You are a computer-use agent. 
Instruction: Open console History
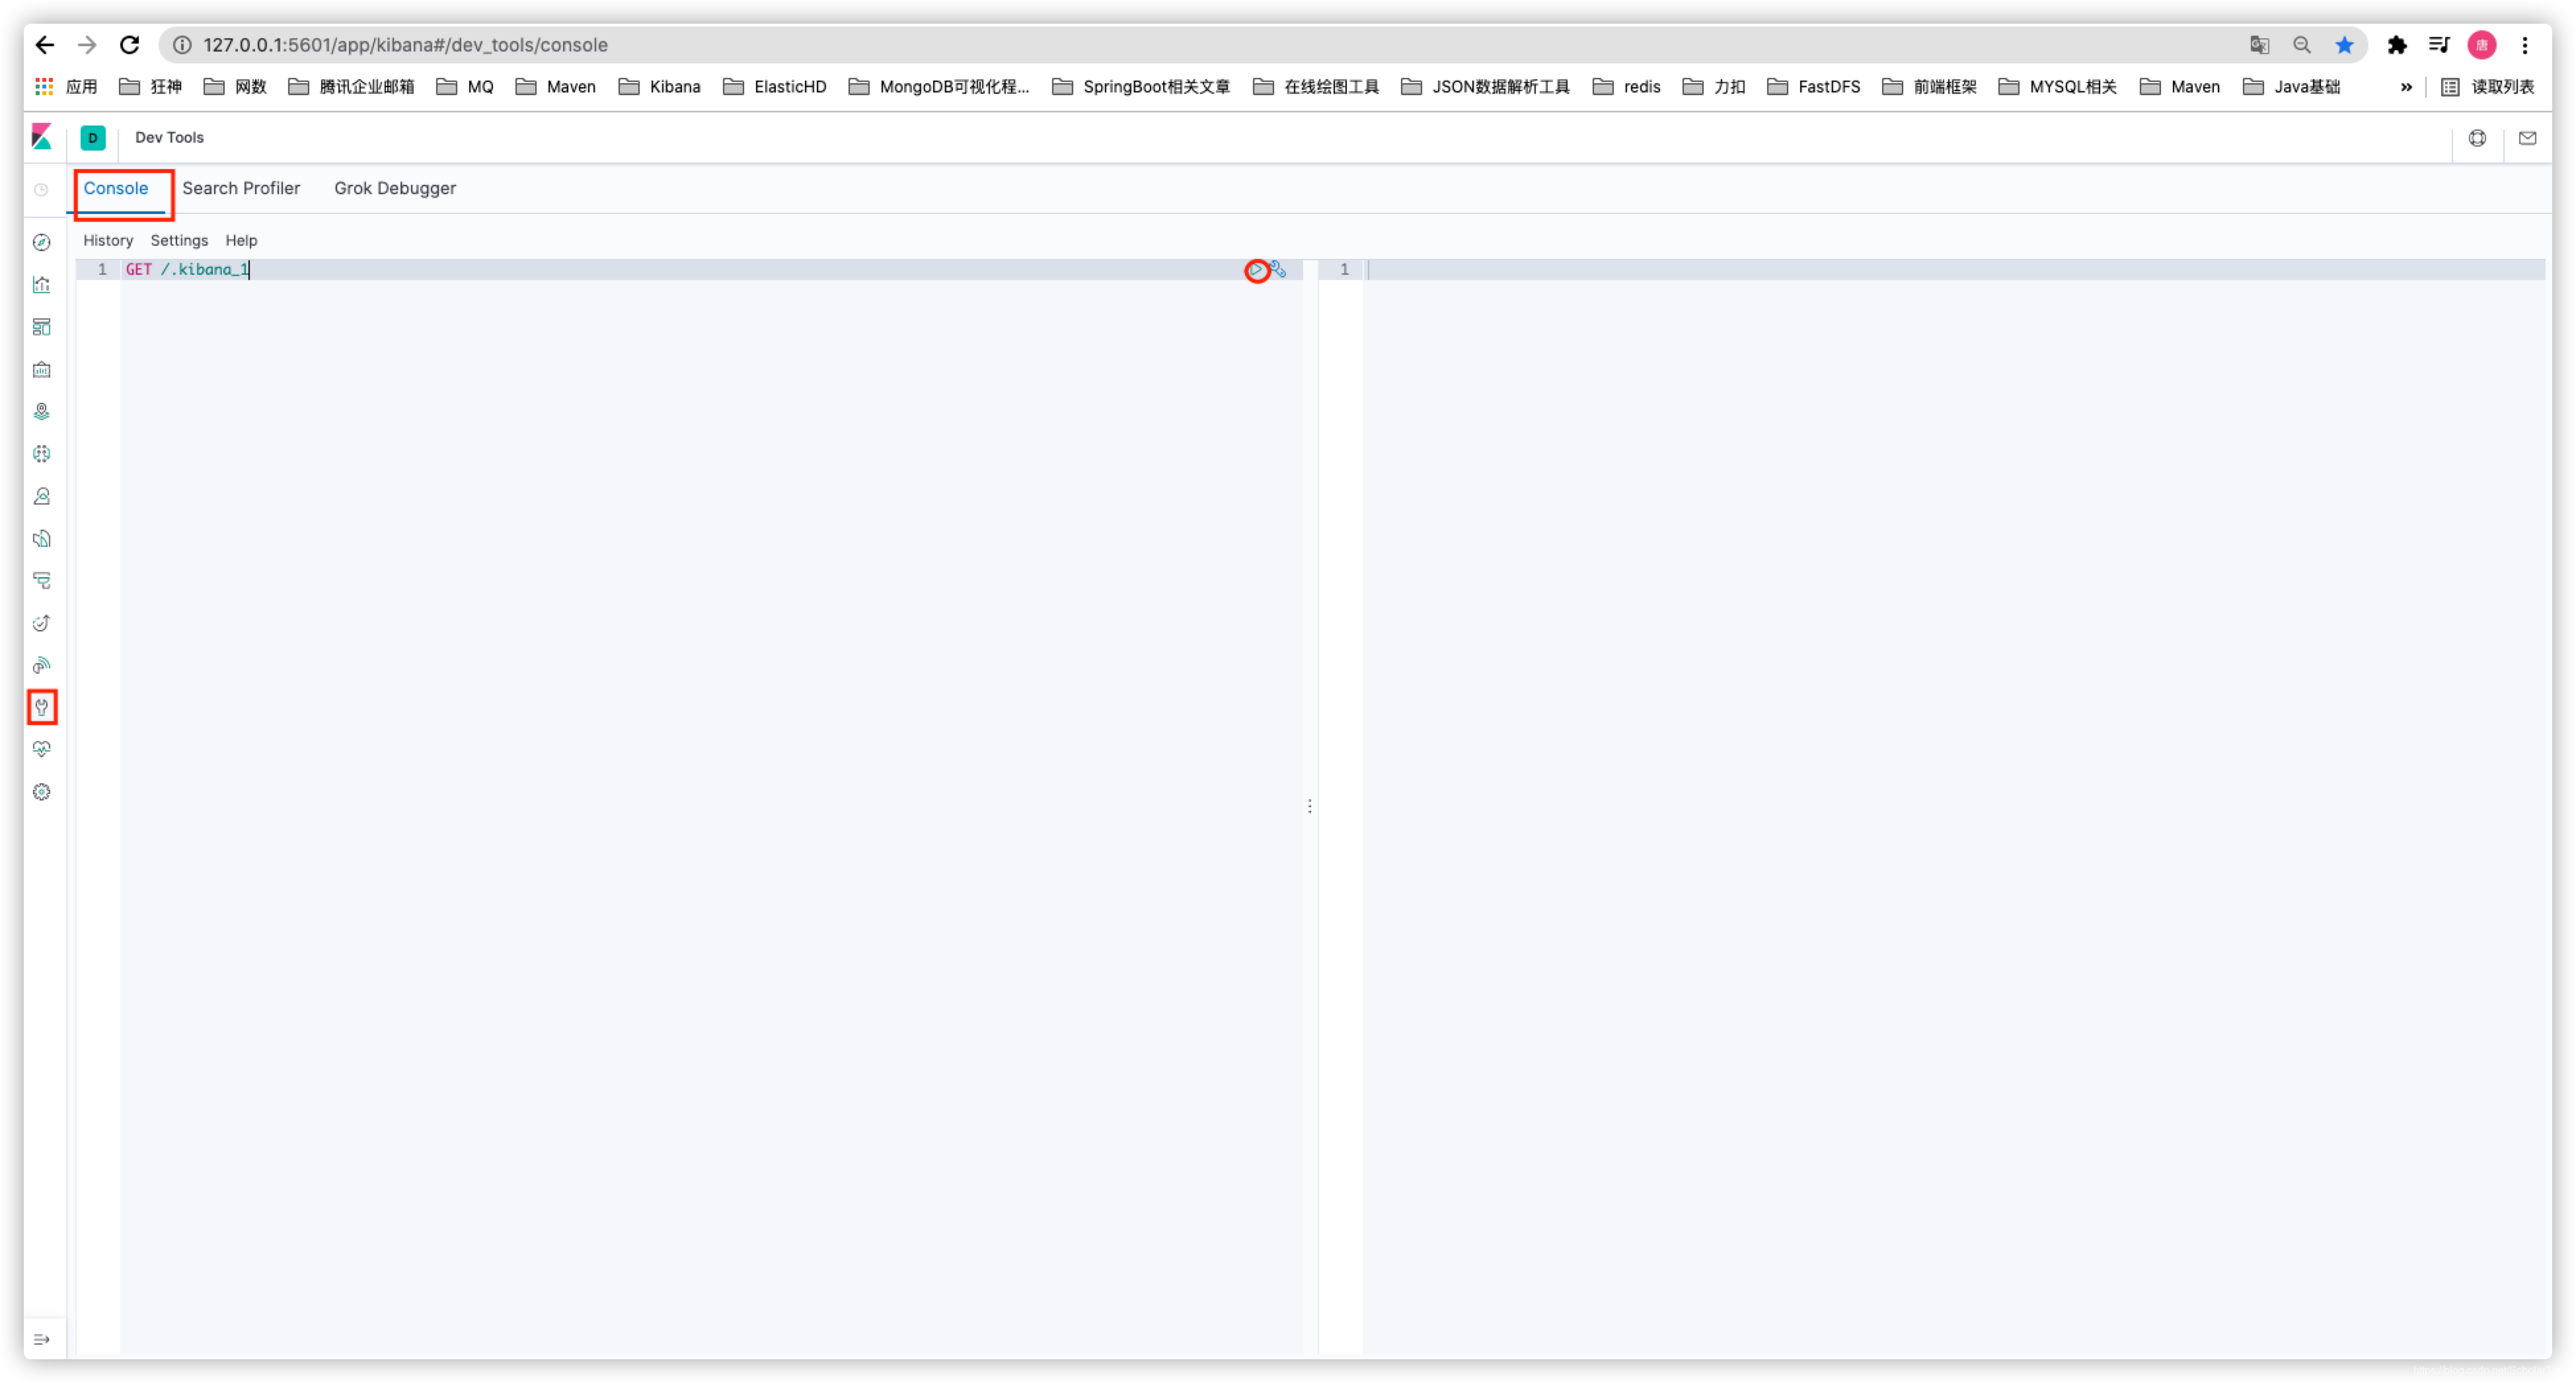point(108,241)
